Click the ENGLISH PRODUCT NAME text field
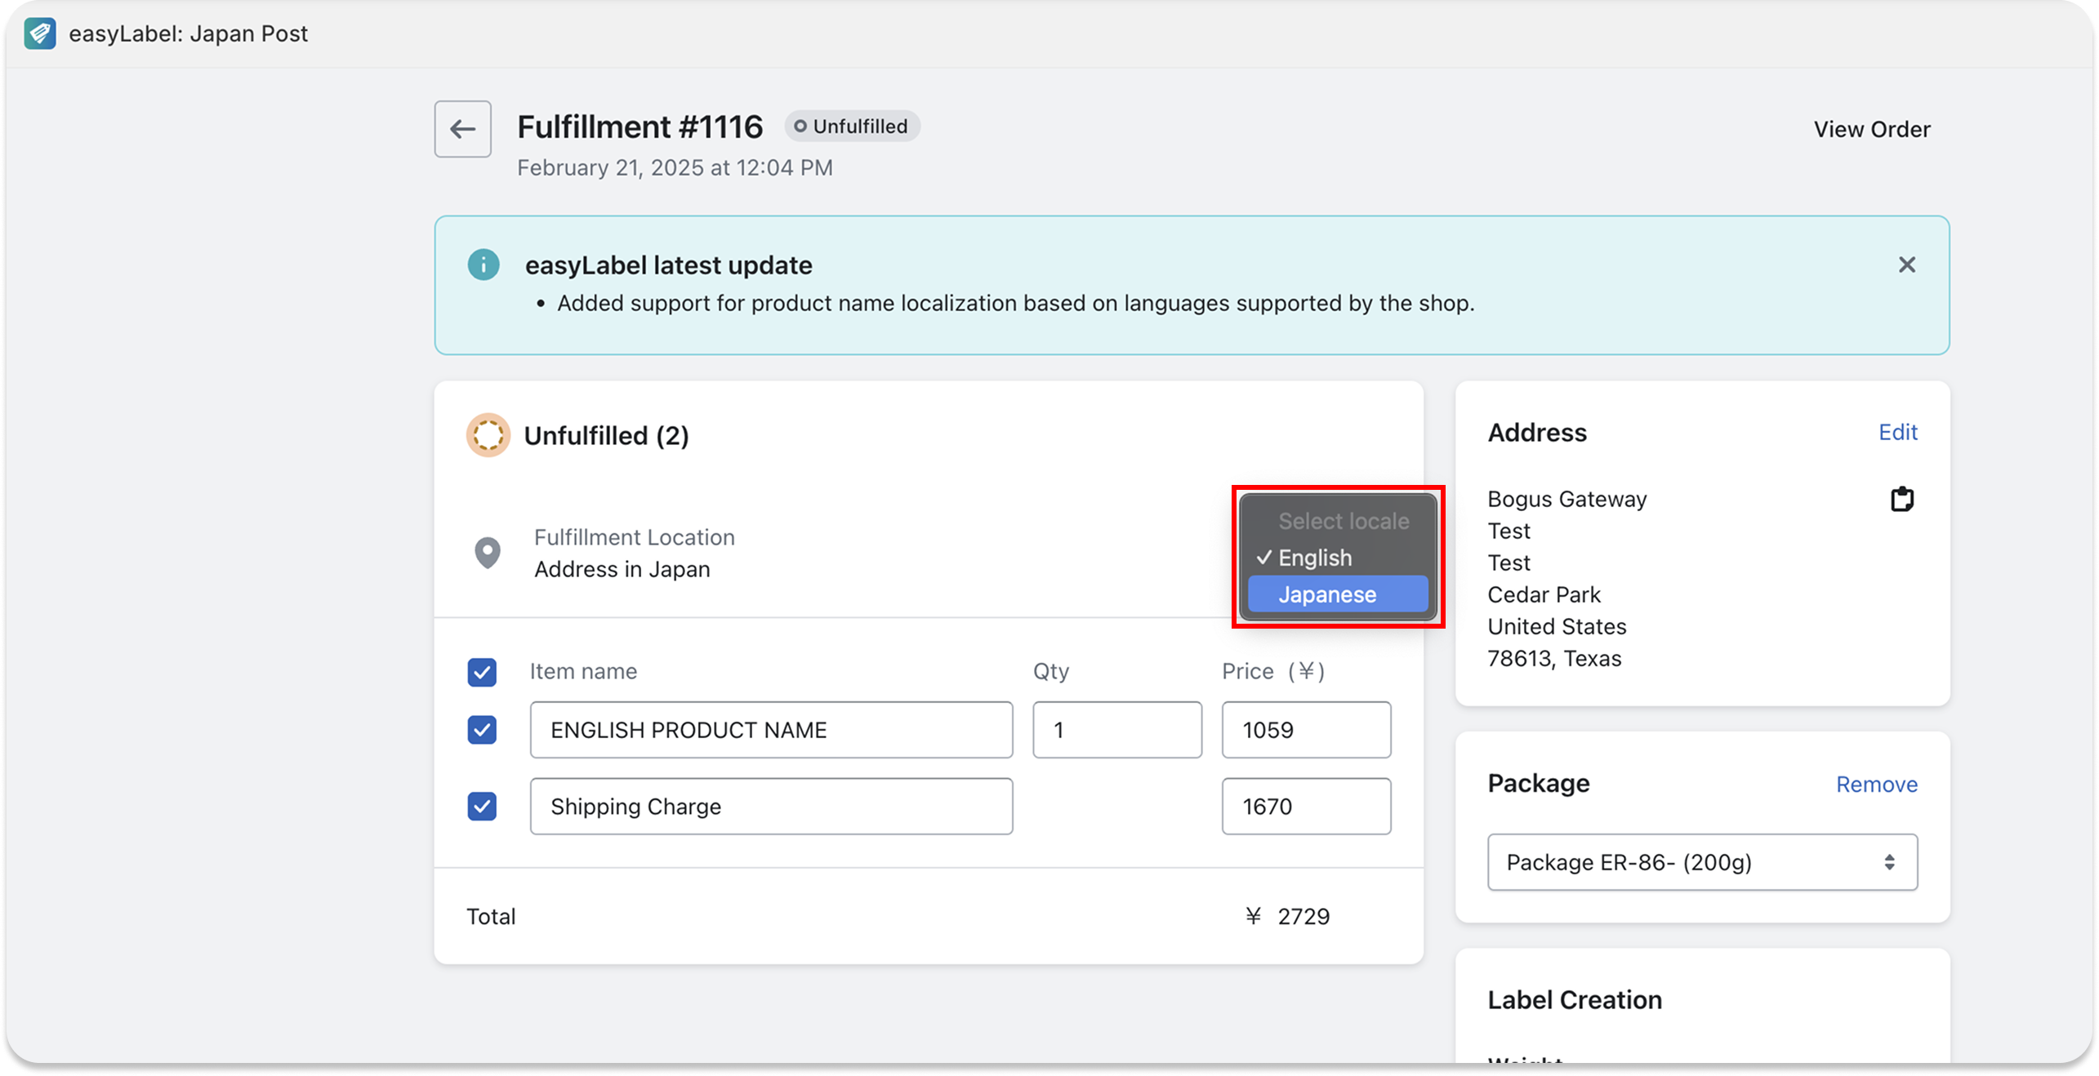 (x=770, y=730)
